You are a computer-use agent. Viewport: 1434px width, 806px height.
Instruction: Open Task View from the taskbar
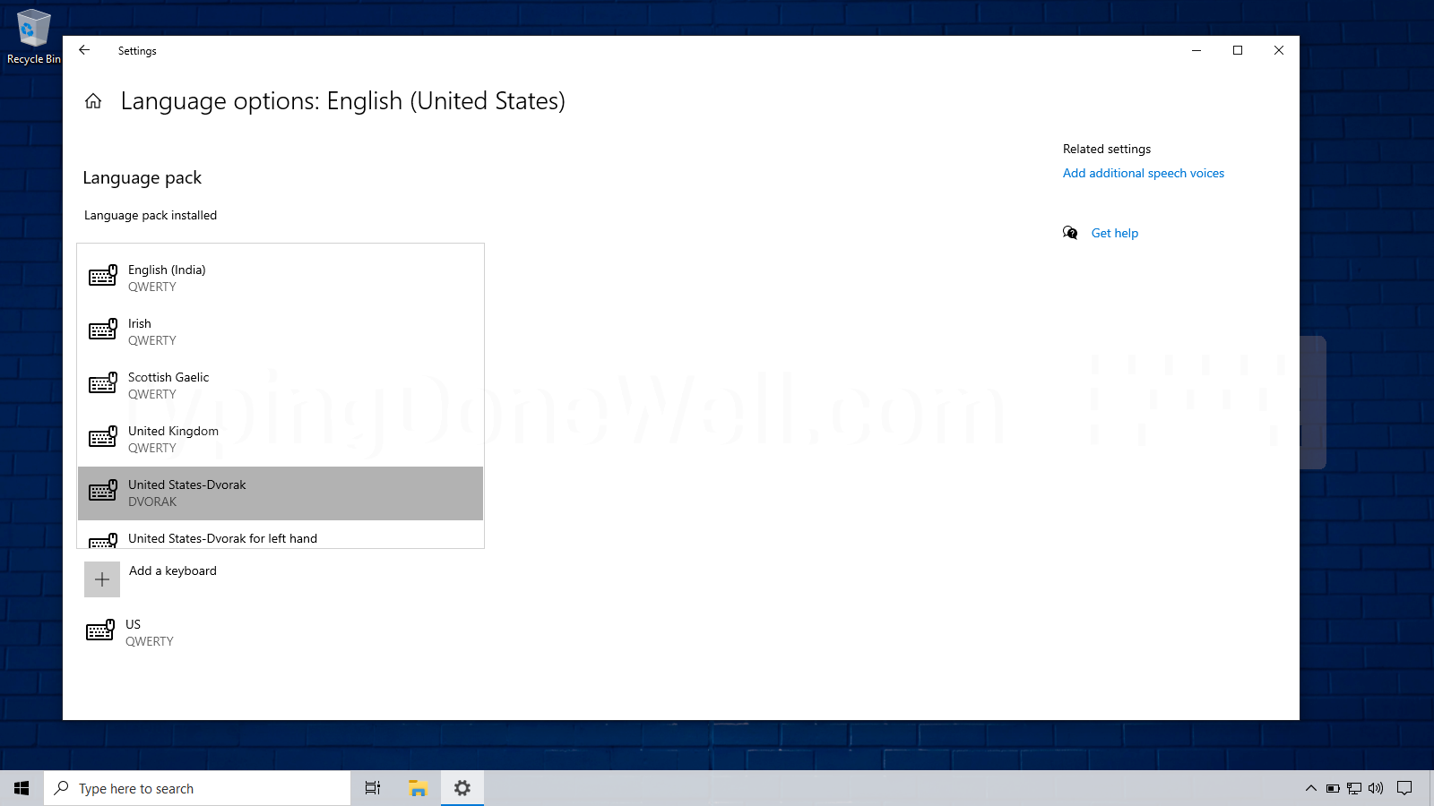[372, 788]
